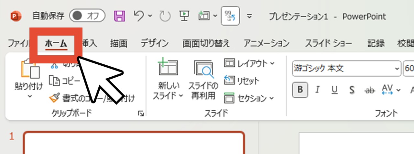414x154 pixels.
Task: Click the purple Save icon
Action: click(120, 16)
